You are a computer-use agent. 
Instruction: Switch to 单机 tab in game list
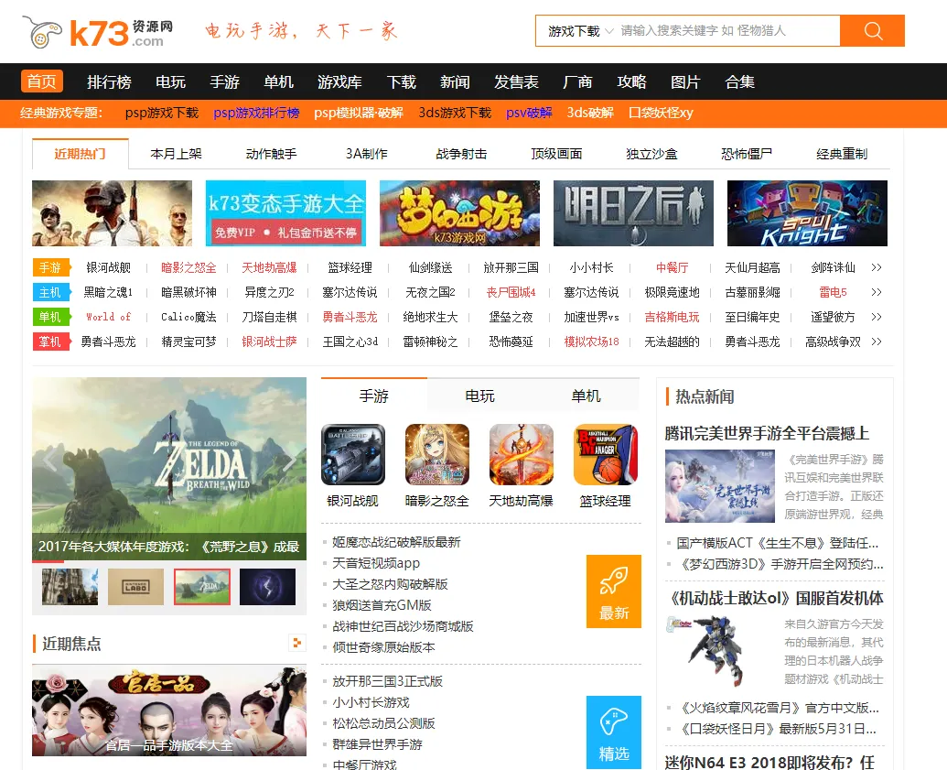click(x=586, y=396)
